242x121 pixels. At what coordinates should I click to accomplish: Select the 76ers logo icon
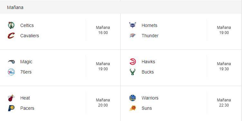11,72
